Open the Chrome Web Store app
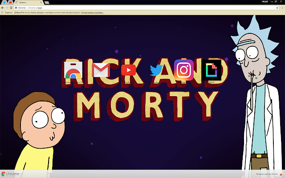This screenshot has width=285, height=178. click(73, 70)
